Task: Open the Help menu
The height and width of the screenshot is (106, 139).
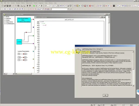Action: (55, 3)
